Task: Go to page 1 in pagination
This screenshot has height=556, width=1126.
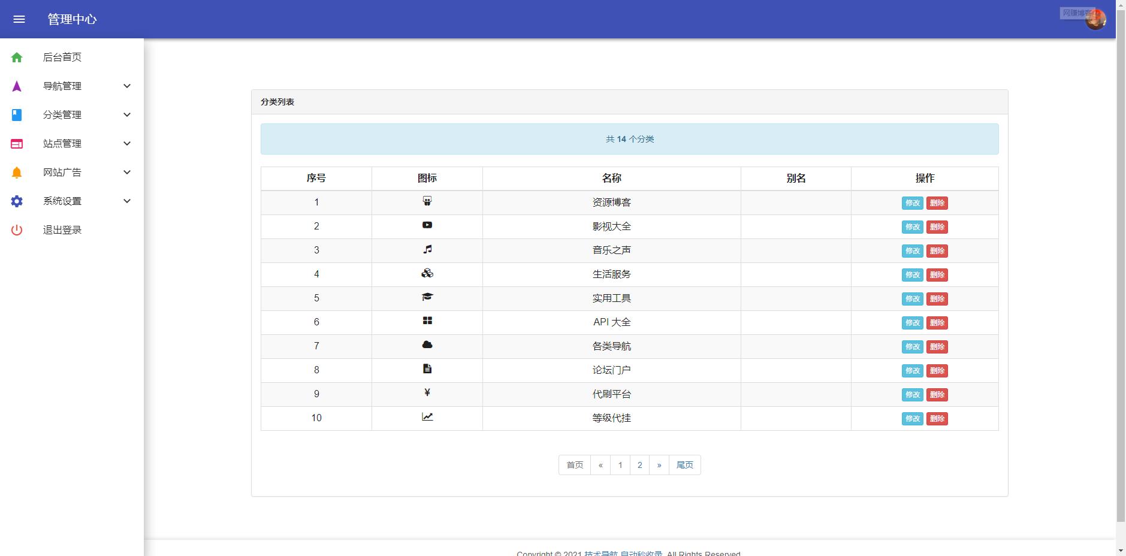Action: (620, 465)
